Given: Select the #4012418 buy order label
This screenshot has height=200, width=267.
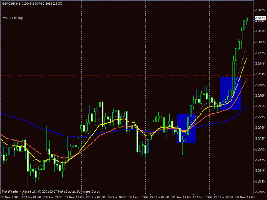Looking at the screenshot, I should [13, 18].
